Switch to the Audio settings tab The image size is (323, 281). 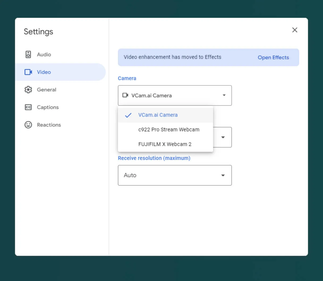click(x=44, y=54)
